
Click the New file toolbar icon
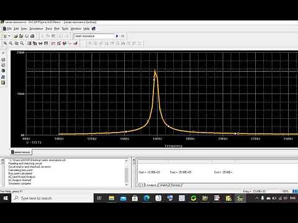click(5, 36)
